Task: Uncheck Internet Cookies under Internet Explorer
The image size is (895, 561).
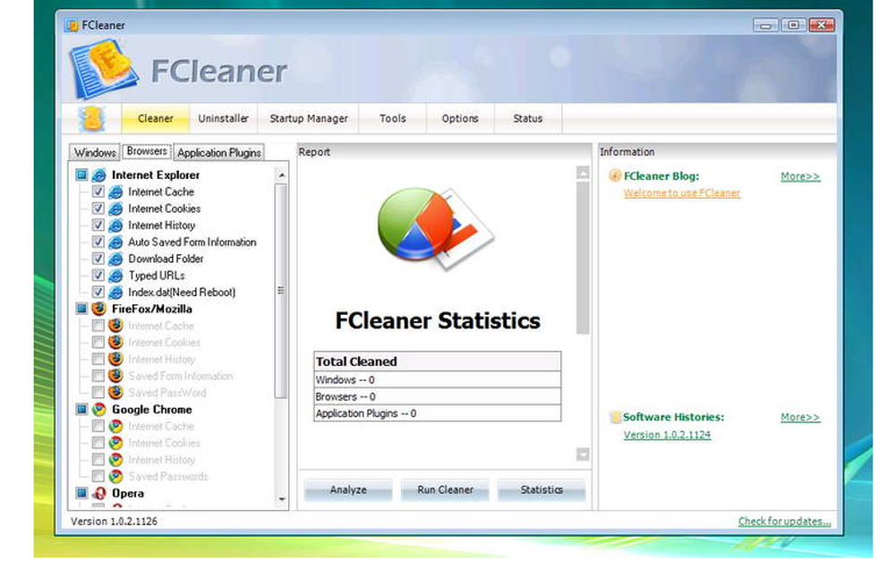Action: pyautogui.click(x=97, y=208)
